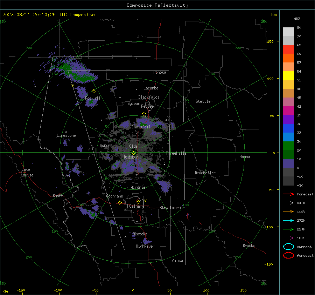Click the Calgary city label
Screen dimensions: 315x295
[136, 206]
